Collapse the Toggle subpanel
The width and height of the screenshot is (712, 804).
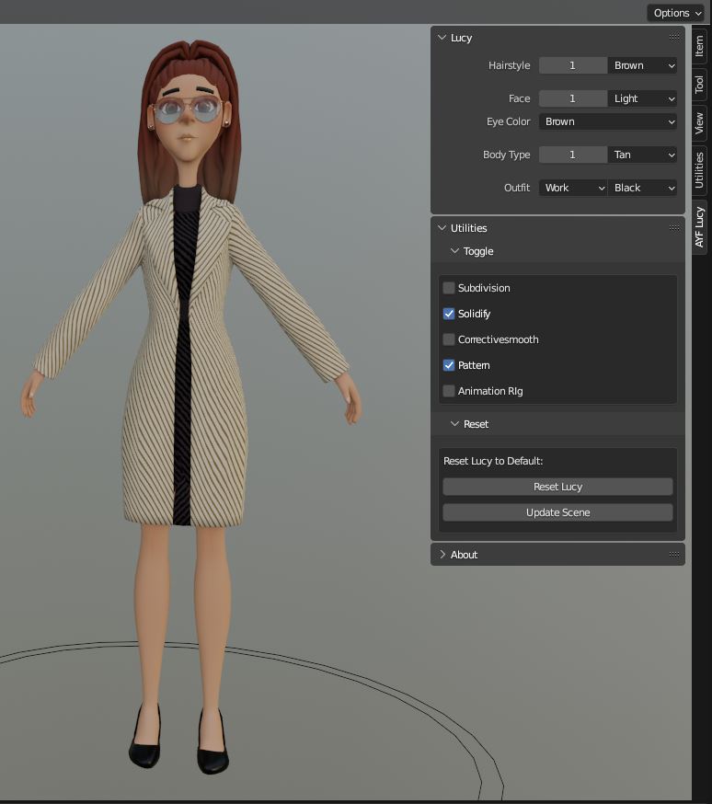(x=454, y=251)
